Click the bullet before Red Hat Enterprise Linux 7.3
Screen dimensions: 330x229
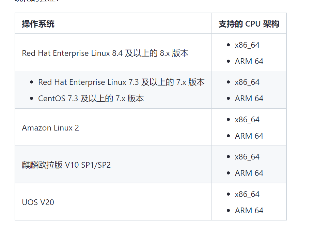click(32, 82)
